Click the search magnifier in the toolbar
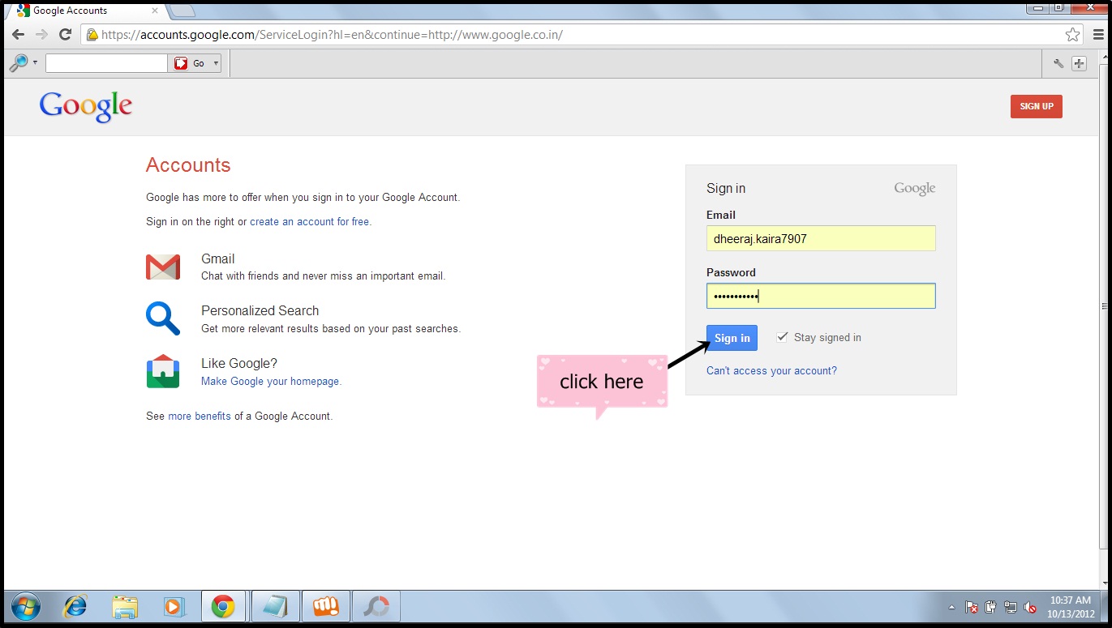1112x628 pixels. pyautogui.click(x=18, y=62)
